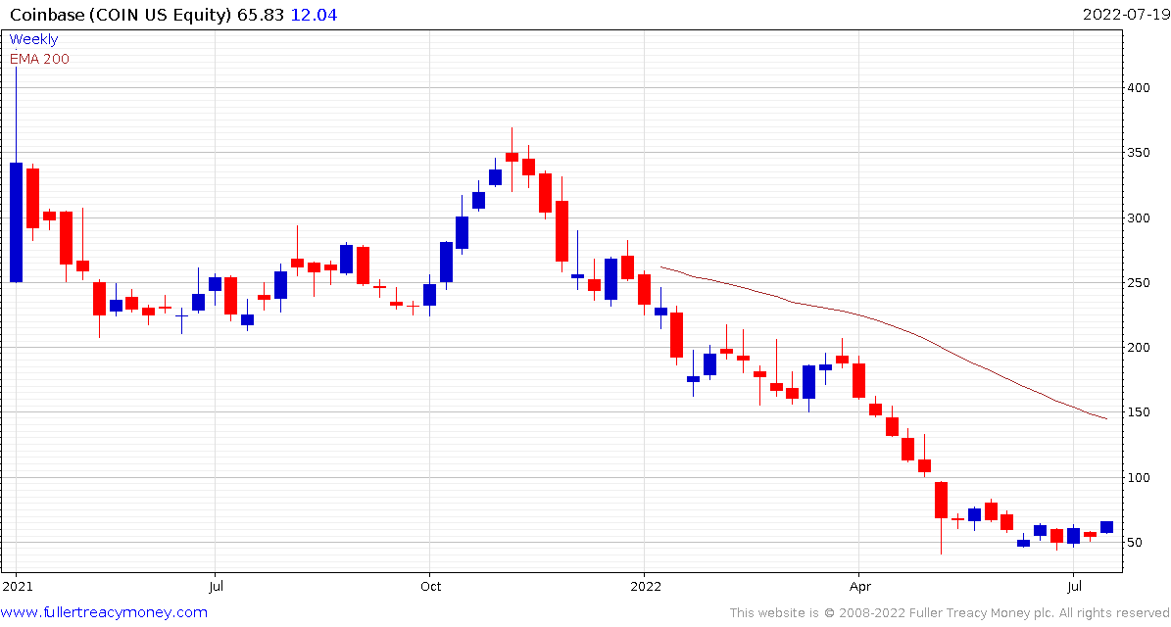Click the 150 price axis label
This screenshot has width=1171, height=627.
(1138, 412)
